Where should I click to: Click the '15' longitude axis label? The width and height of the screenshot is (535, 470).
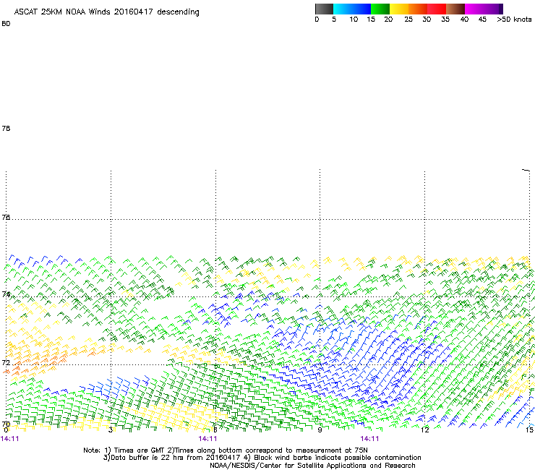529,430
